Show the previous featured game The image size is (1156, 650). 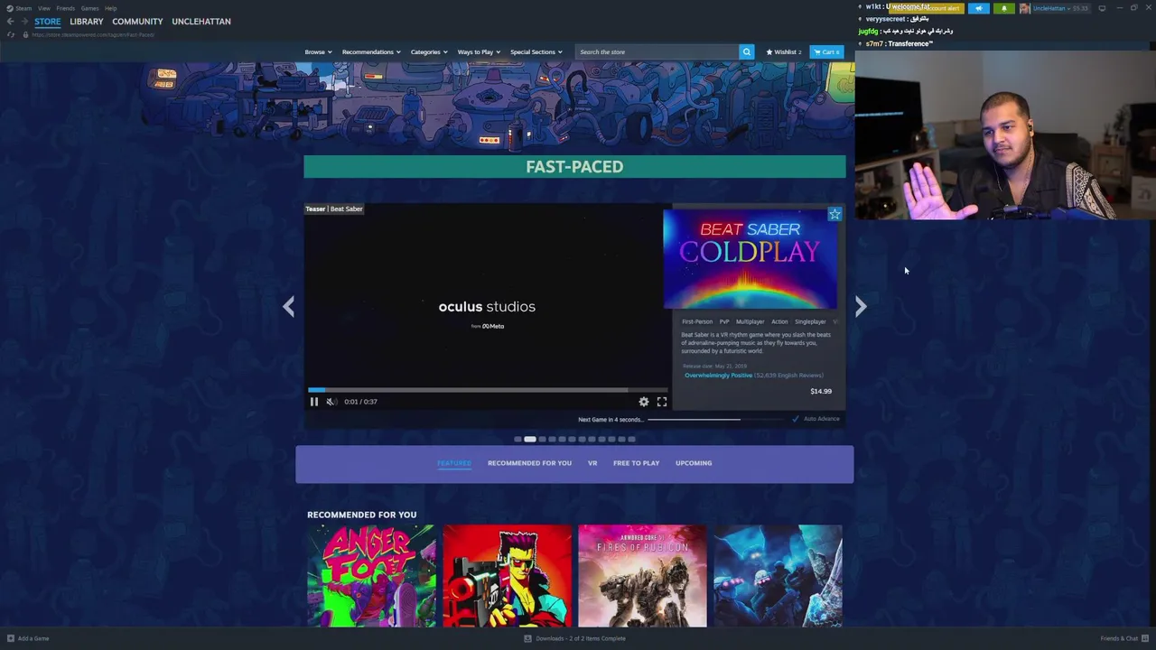(x=288, y=307)
